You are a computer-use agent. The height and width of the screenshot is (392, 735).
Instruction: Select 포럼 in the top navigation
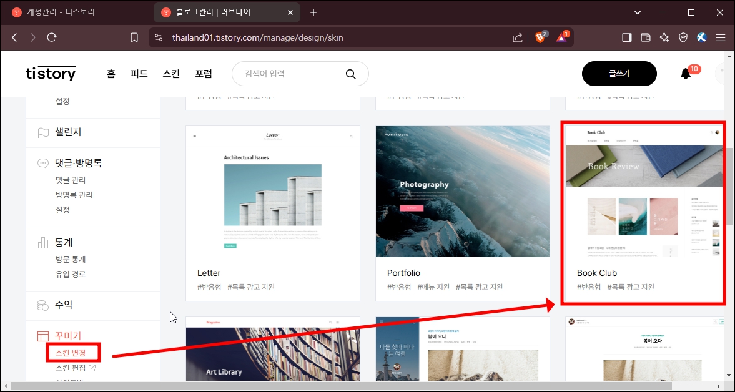(204, 73)
